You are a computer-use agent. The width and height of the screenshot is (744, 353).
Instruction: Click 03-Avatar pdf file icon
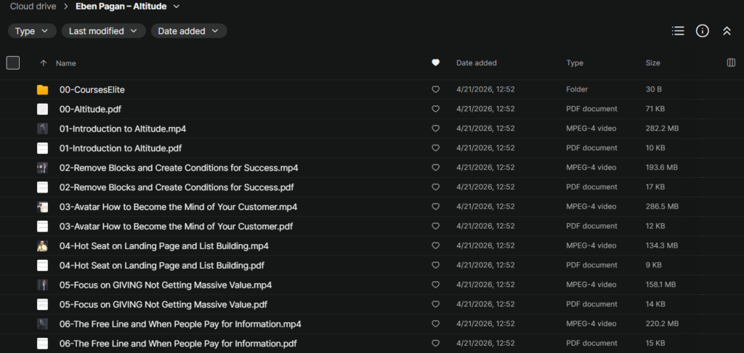coord(43,227)
